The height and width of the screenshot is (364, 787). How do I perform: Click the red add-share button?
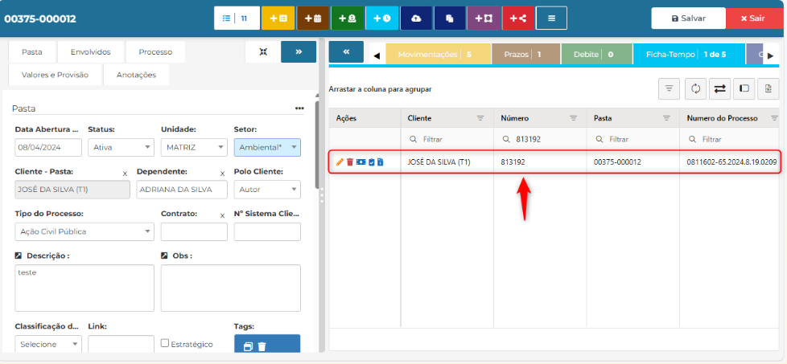518,18
